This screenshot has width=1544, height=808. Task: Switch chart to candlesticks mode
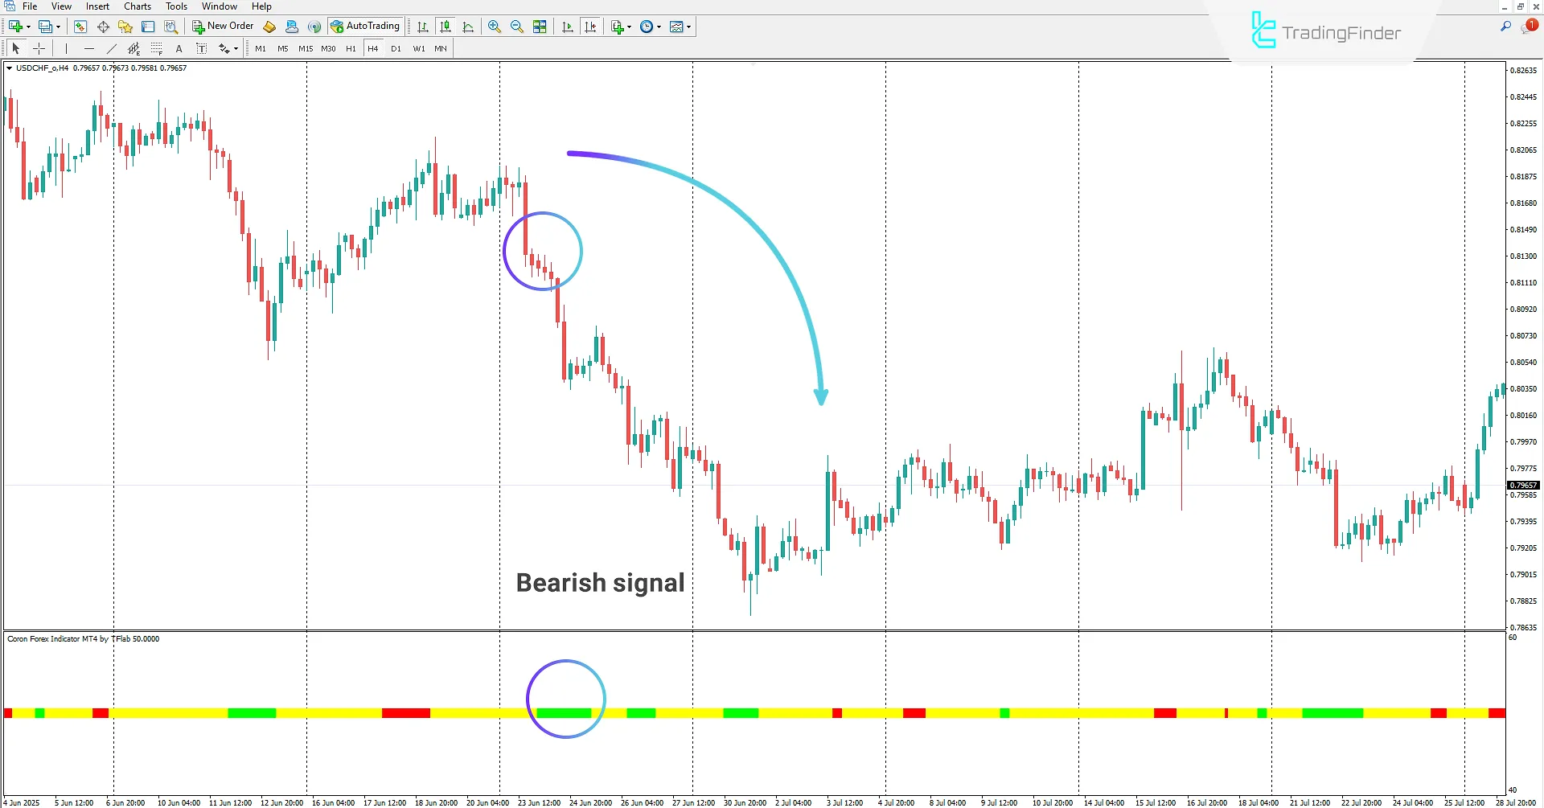click(445, 27)
